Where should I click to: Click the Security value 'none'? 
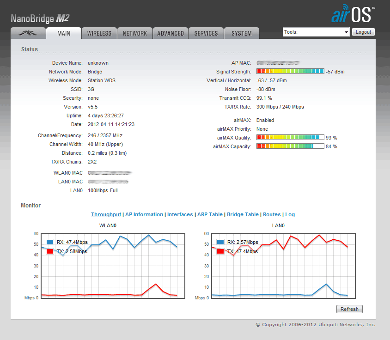93,98
